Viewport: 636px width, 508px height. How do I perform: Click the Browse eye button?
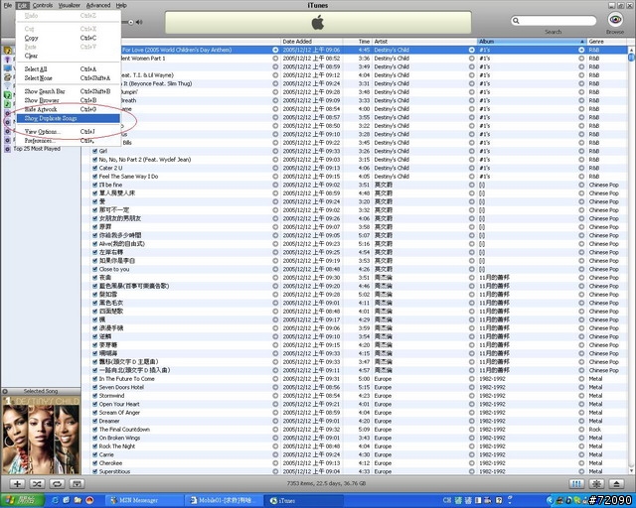[x=615, y=20]
